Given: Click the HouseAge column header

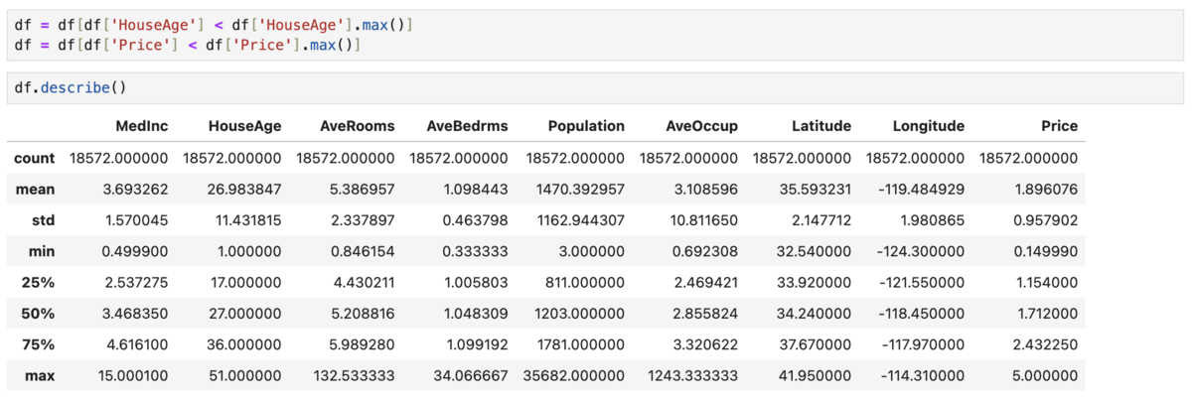Looking at the screenshot, I should pyautogui.click(x=244, y=126).
